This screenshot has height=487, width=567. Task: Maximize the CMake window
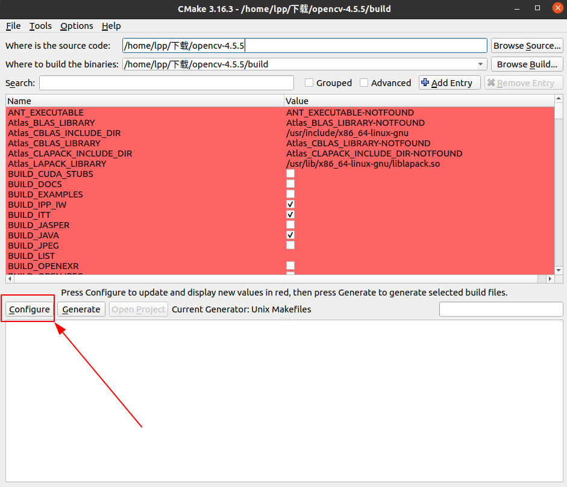coord(537,8)
